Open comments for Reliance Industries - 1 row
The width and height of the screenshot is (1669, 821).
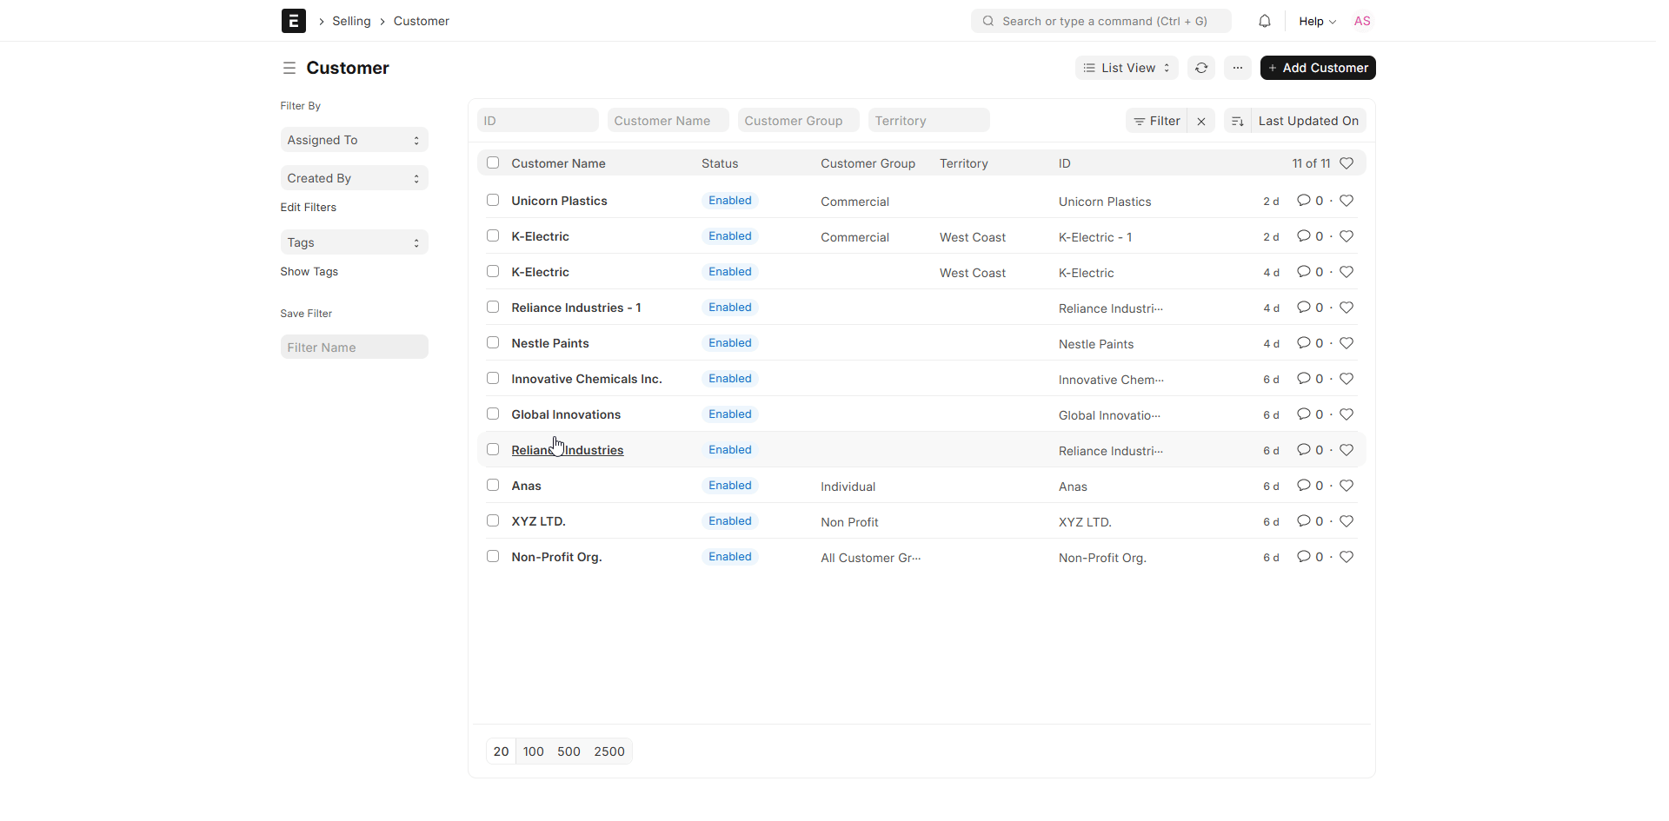point(1310,308)
